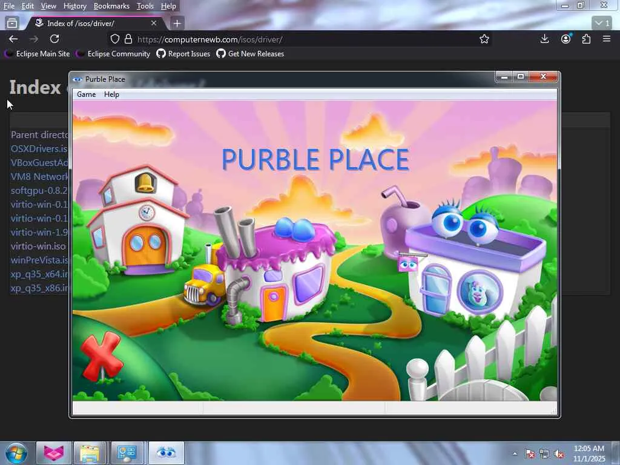Reload the page with the refresh icon
The height and width of the screenshot is (465, 620).
pyautogui.click(x=54, y=39)
